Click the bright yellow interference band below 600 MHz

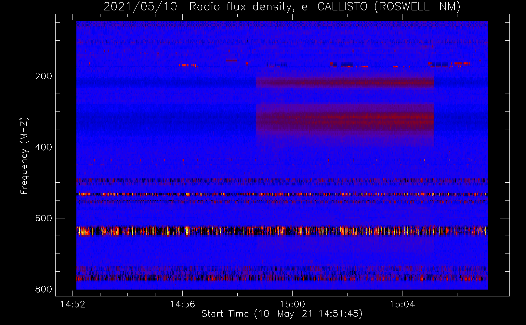click(282, 231)
